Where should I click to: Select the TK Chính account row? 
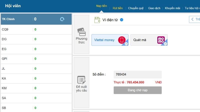coord(36,19)
